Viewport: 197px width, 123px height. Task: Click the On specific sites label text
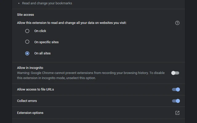click(x=46, y=42)
